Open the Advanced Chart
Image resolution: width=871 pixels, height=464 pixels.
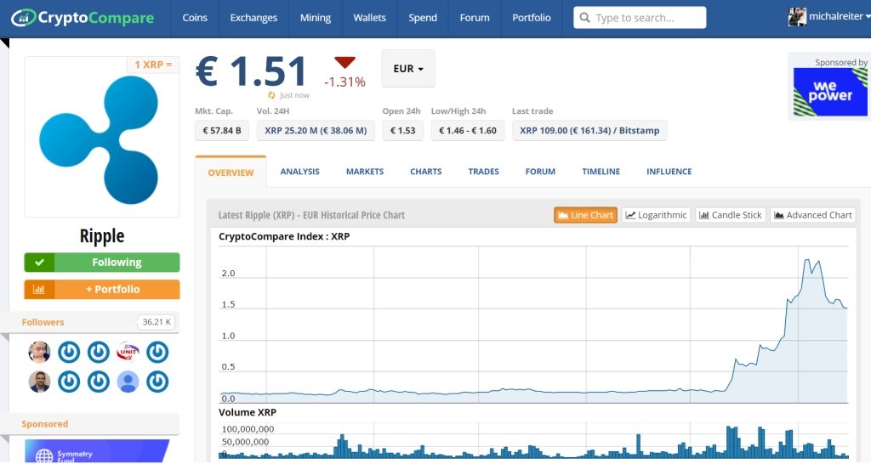coord(812,215)
